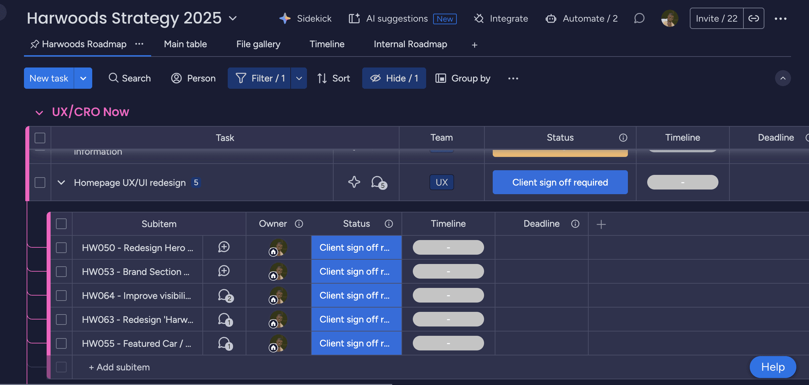Open the board discussion chat bubble
Viewport: 809px width, 385px height.
[639, 18]
